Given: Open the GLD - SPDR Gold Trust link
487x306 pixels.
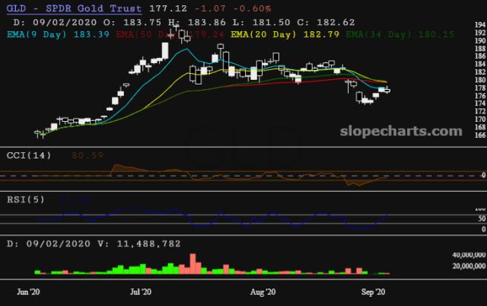Looking at the screenshot, I should point(75,8).
